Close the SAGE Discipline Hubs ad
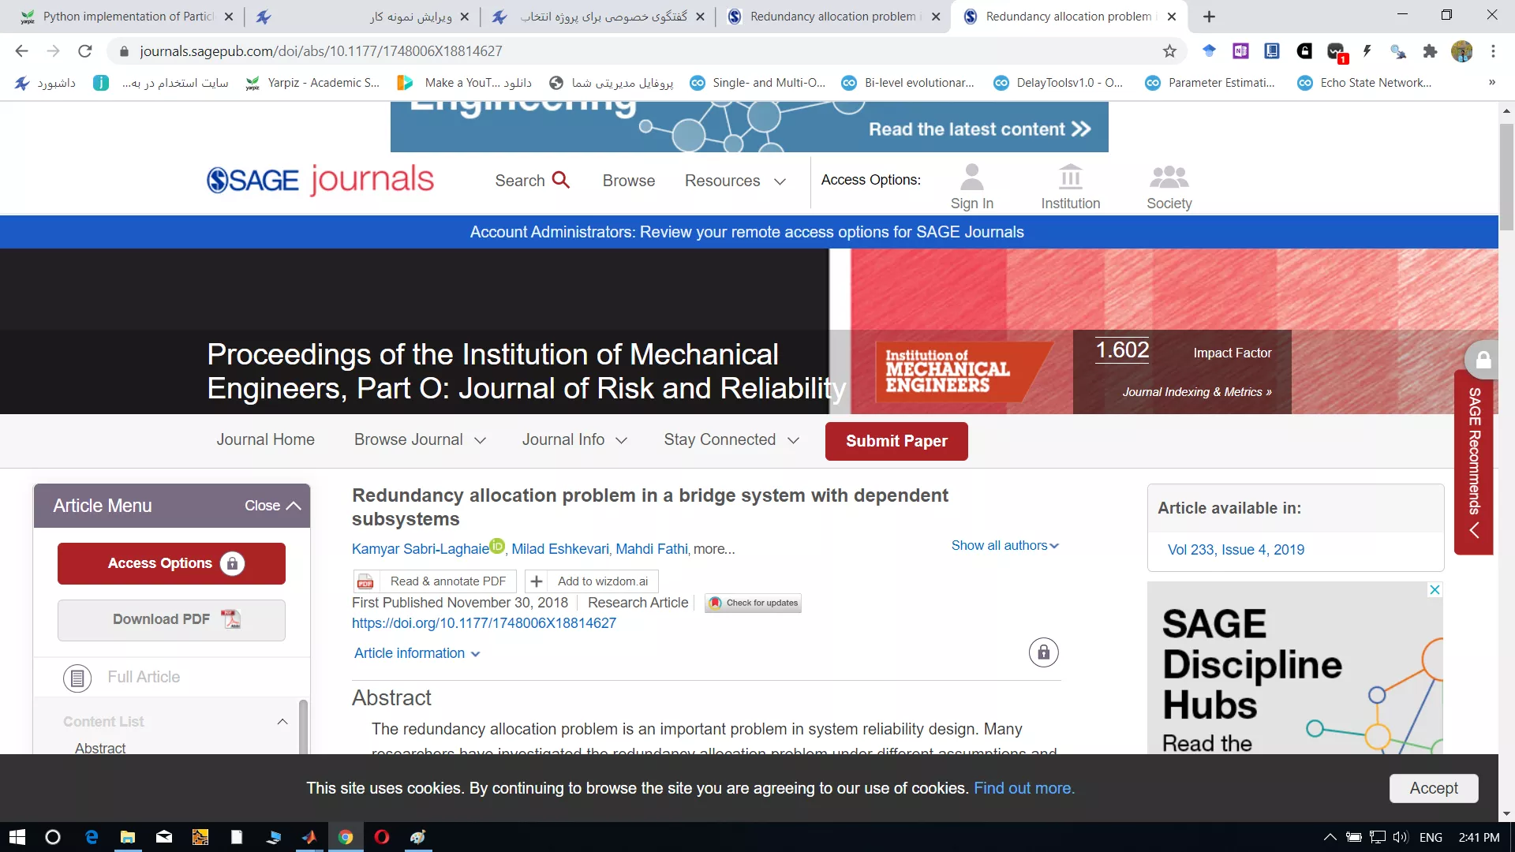The width and height of the screenshot is (1515, 852). tap(1435, 589)
